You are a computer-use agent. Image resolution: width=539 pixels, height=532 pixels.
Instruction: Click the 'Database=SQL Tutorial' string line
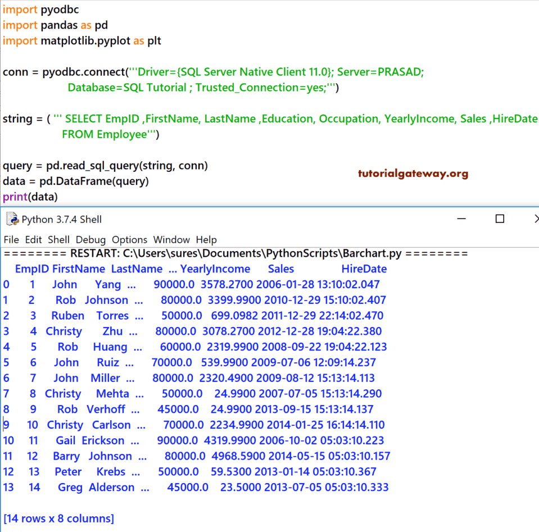coord(203,88)
